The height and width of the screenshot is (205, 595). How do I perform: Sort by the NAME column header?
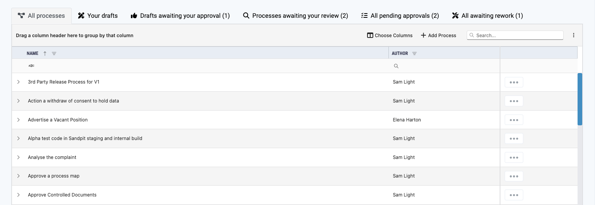[33, 53]
